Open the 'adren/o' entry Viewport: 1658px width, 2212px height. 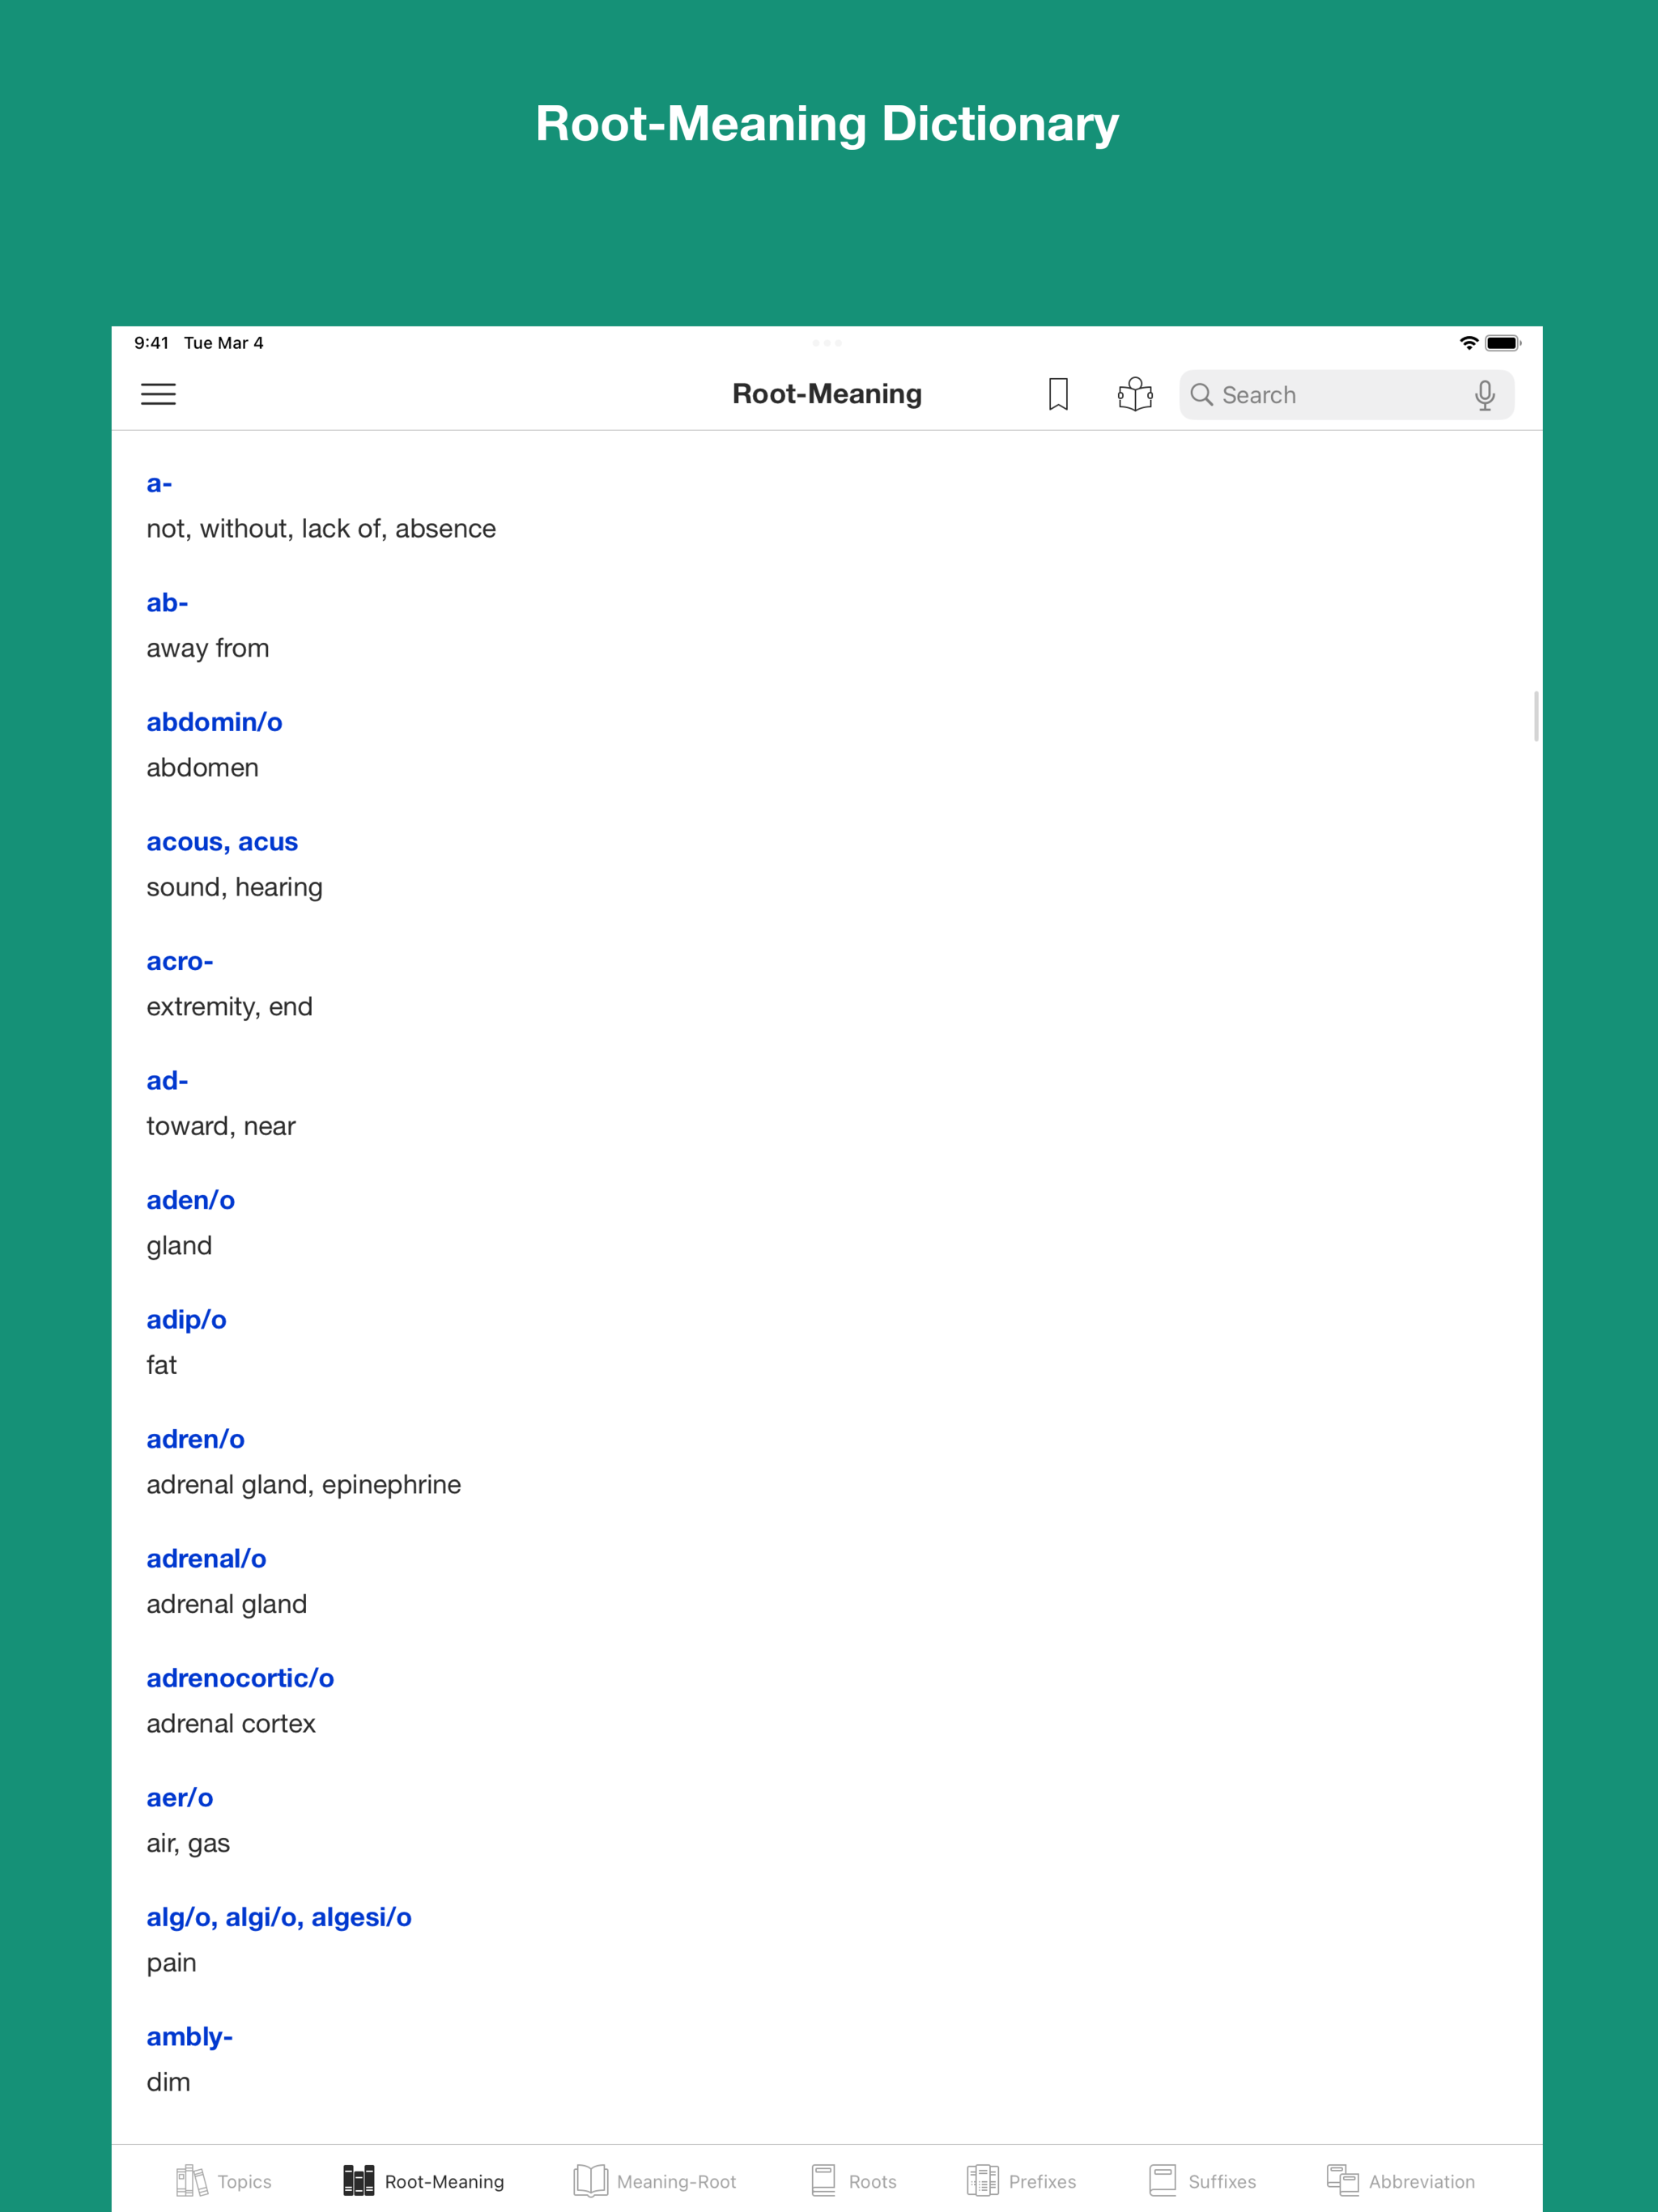coord(195,1439)
